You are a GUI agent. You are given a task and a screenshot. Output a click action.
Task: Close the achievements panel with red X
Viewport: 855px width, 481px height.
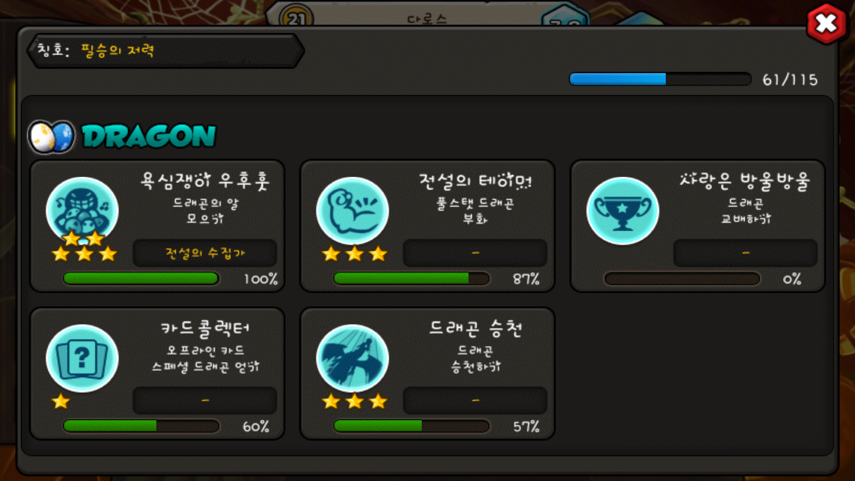point(826,24)
